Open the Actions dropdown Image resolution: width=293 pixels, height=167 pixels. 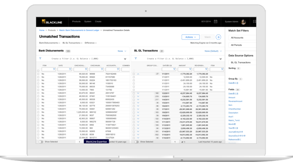190,37
